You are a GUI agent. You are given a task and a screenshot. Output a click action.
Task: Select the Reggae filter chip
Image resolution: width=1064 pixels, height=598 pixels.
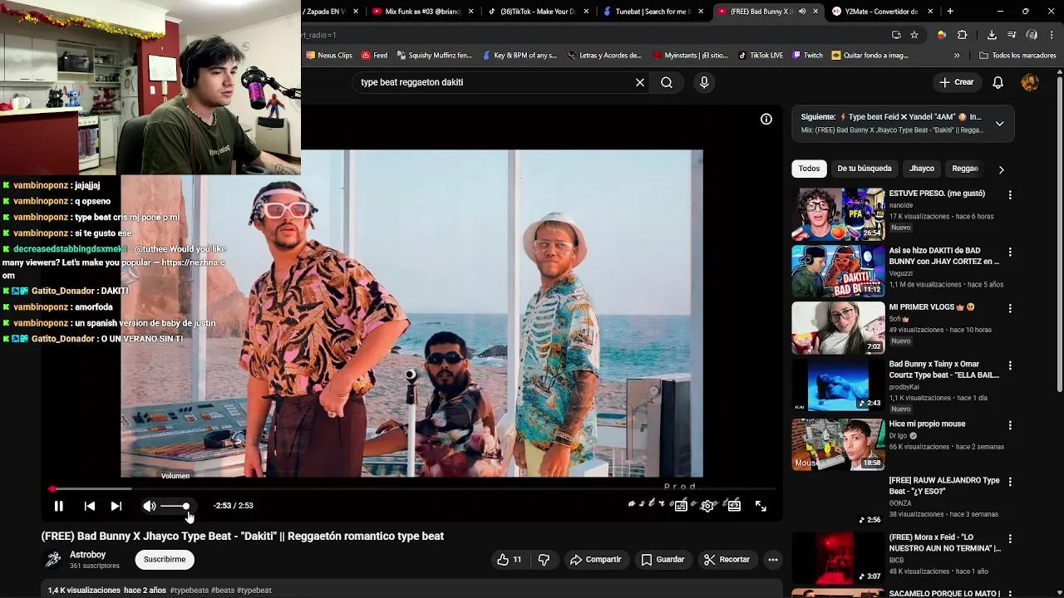965,169
